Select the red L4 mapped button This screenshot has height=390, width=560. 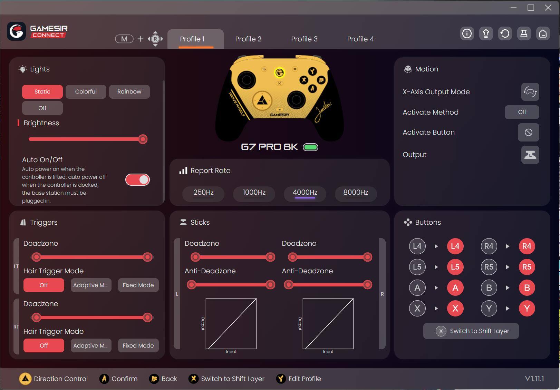pyautogui.click(x=455, y=246)
